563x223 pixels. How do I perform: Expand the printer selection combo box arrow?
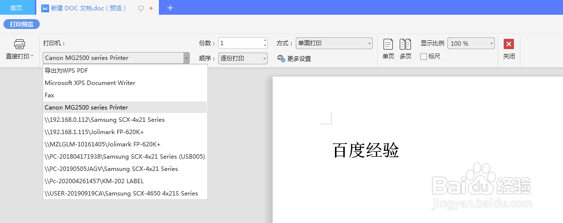(x=186, y=58)
